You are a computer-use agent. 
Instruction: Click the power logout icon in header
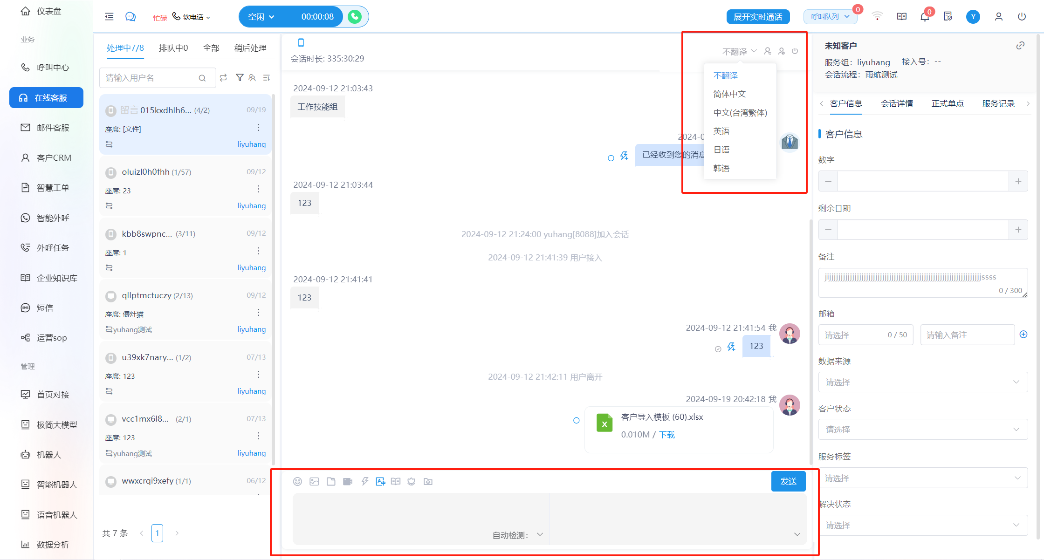pyautogui.click(x=1022, y=17)
